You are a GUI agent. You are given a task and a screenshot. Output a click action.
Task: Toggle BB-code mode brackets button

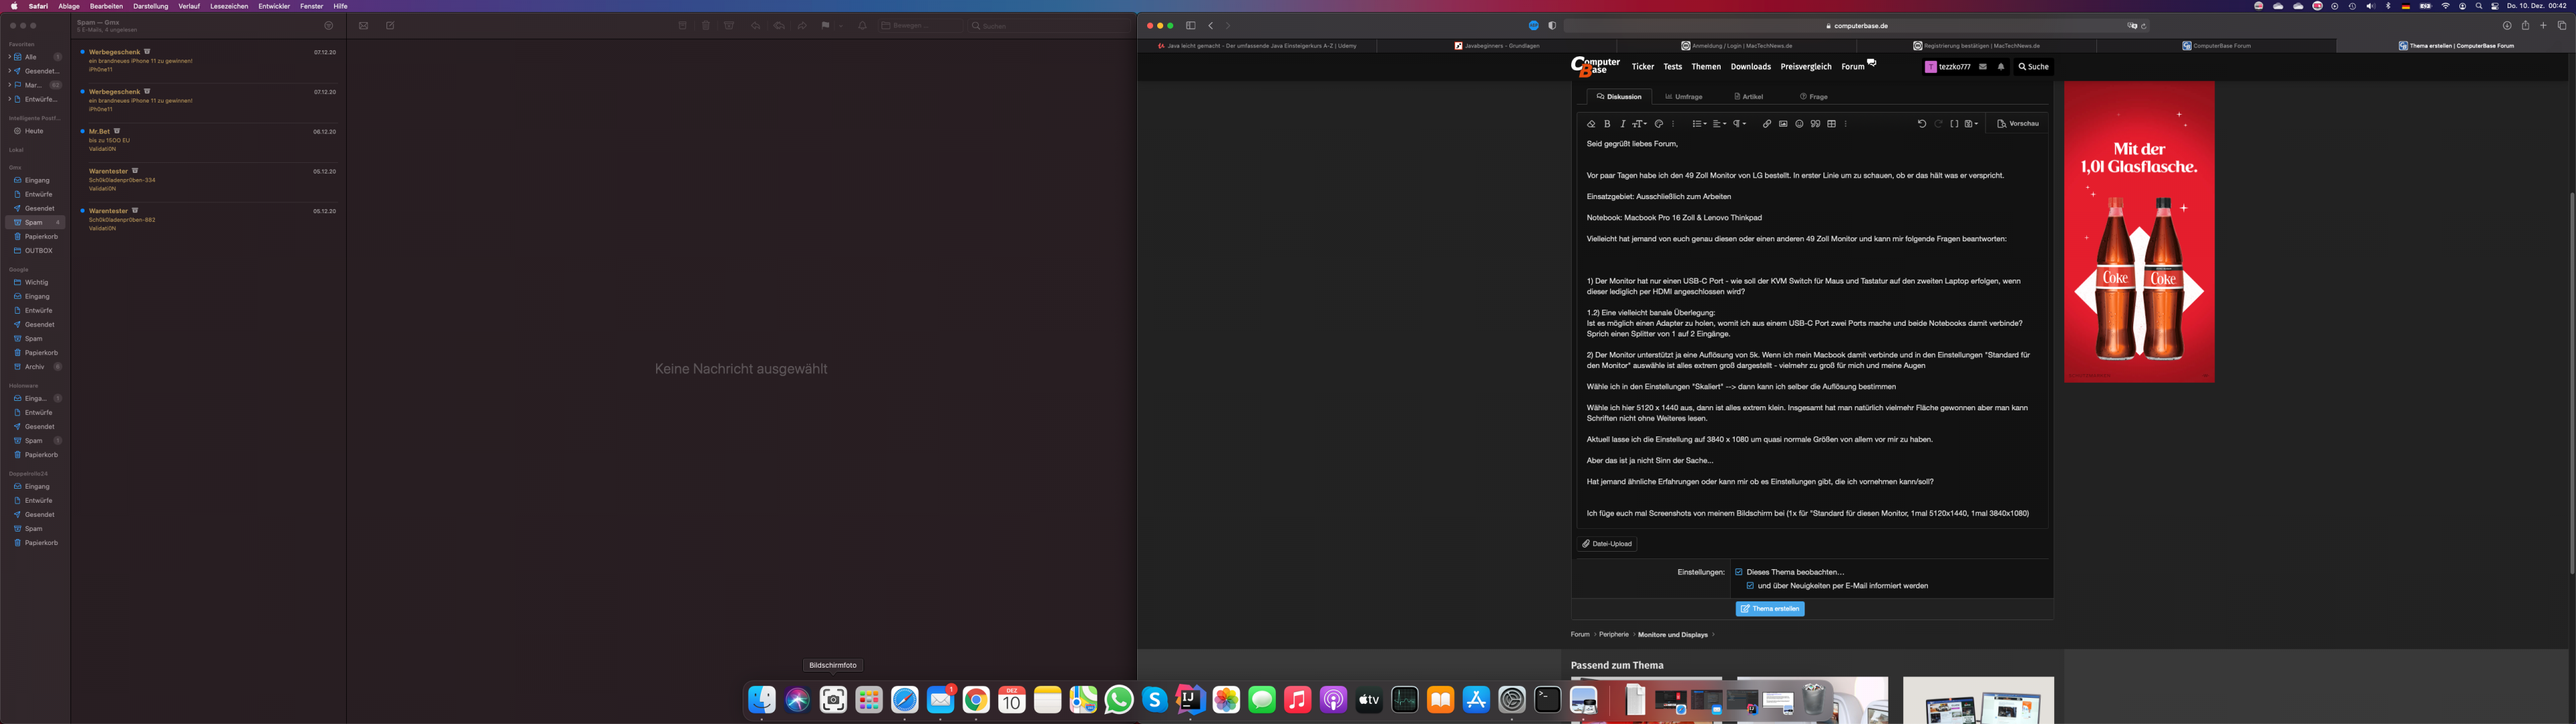(x=1954, y=124)
